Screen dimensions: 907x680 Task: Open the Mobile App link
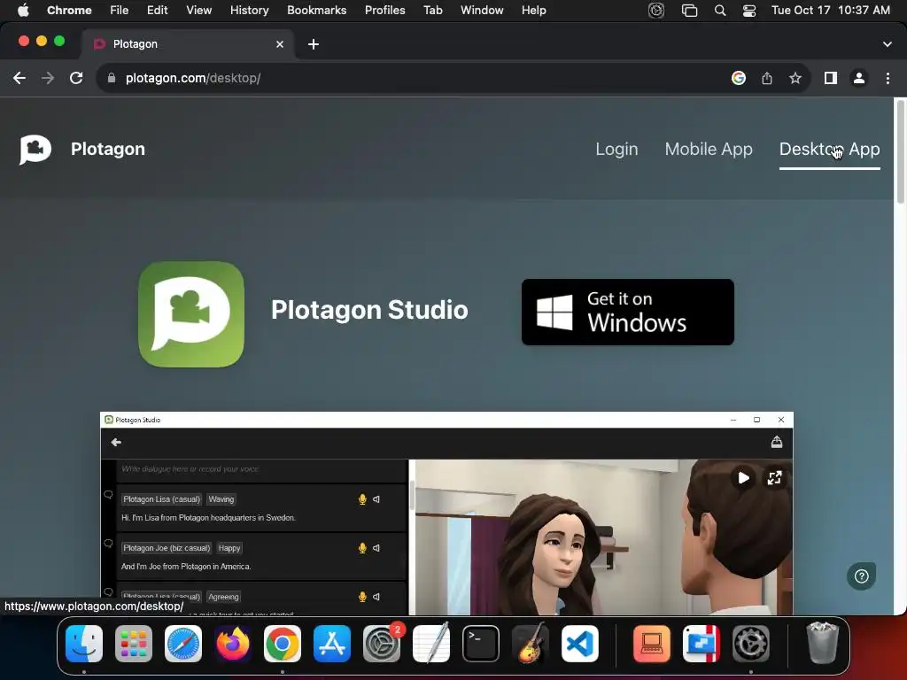[x=709, y=149]
